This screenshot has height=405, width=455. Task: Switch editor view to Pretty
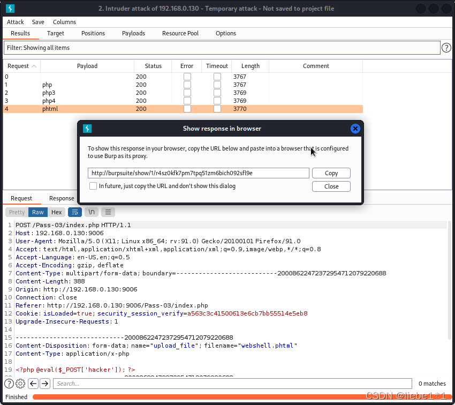pos(17,212)
